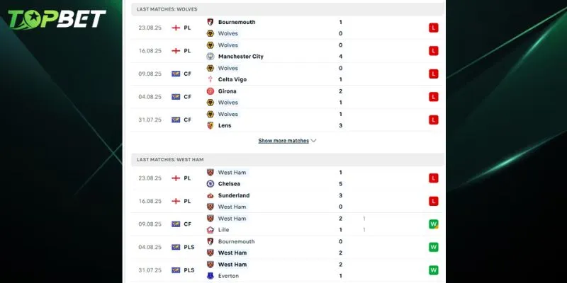
Task: Expand Show more matches for Wolves
Action: coord(283,141)
